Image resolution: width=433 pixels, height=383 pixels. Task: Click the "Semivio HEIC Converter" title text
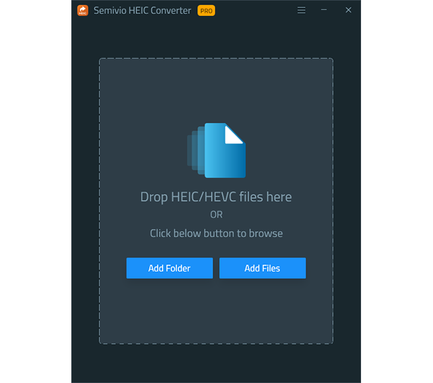point(142,11)
